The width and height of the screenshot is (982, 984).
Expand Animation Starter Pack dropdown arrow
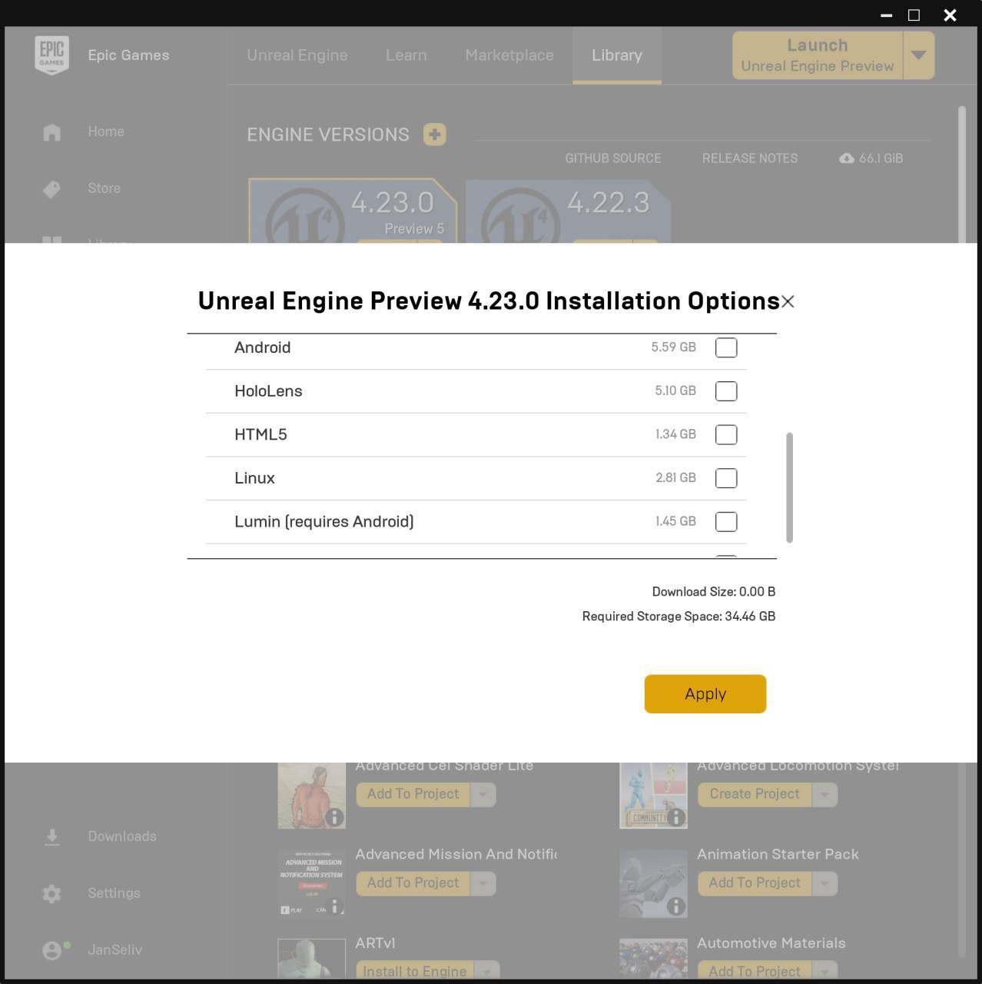click(x=824, y=883)
